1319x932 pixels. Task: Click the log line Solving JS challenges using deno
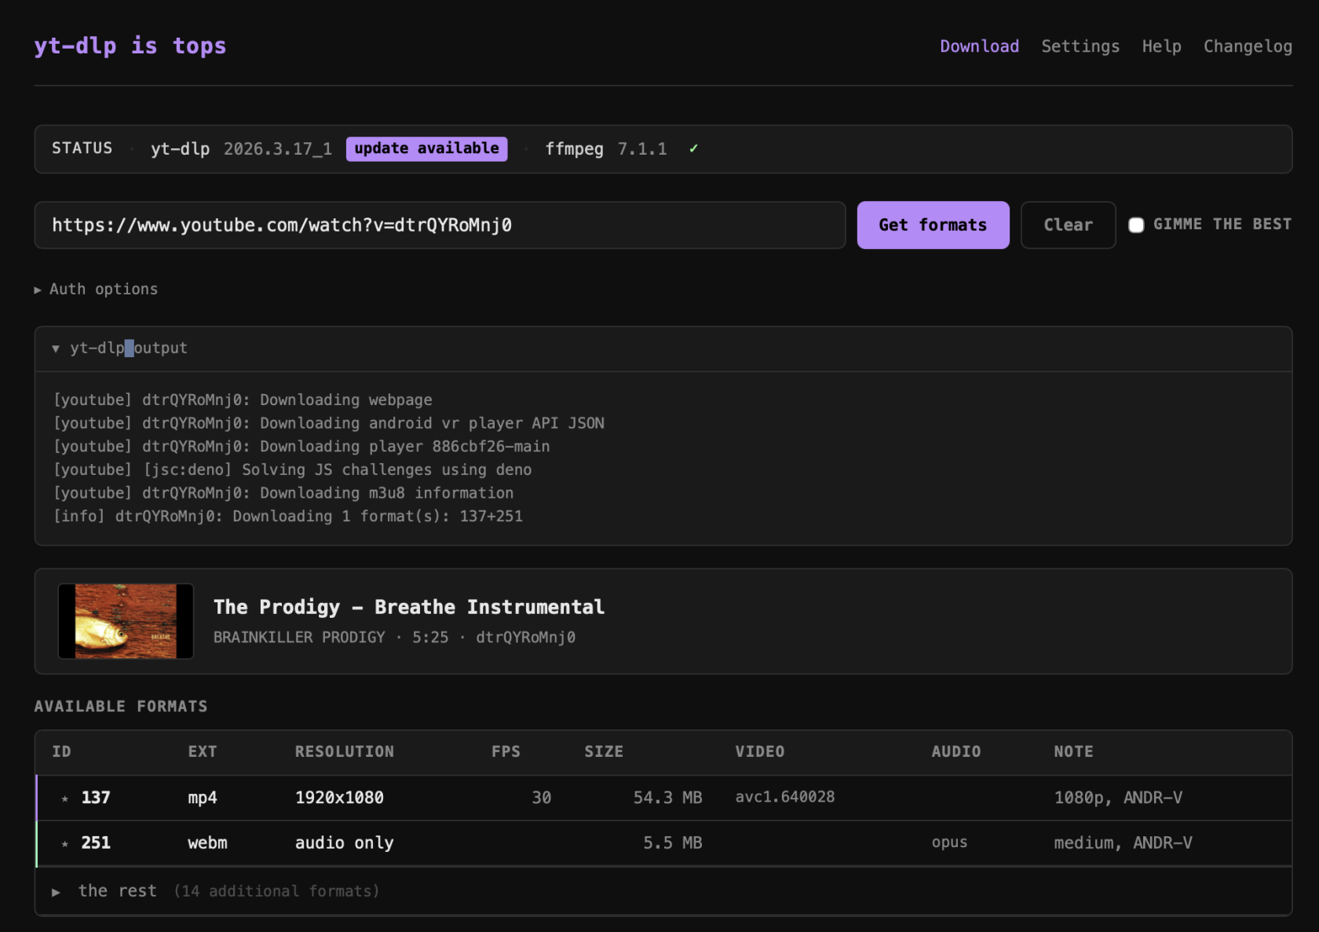click(x=292, y=470)
